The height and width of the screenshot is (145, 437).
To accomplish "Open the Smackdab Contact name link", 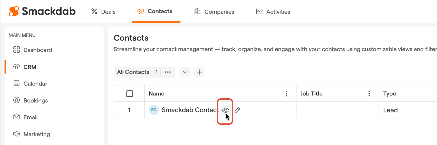I will (x=190, y=110).
